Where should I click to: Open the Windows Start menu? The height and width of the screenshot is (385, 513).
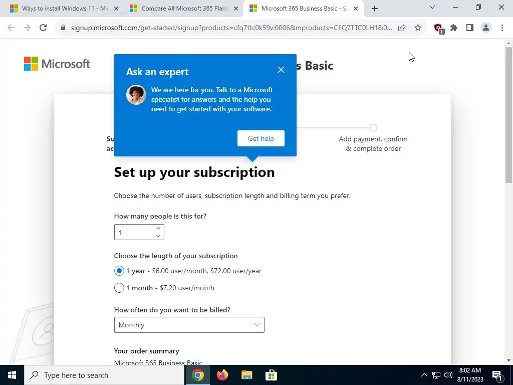point(12,375)
